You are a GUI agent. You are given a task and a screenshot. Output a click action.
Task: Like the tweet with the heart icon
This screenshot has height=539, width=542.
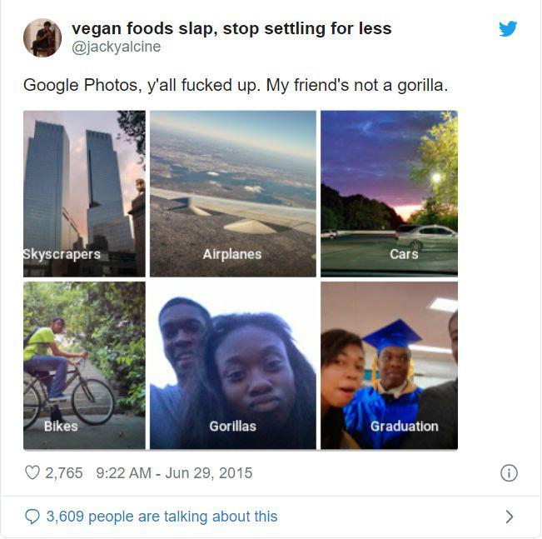click(x=32, y=472)
